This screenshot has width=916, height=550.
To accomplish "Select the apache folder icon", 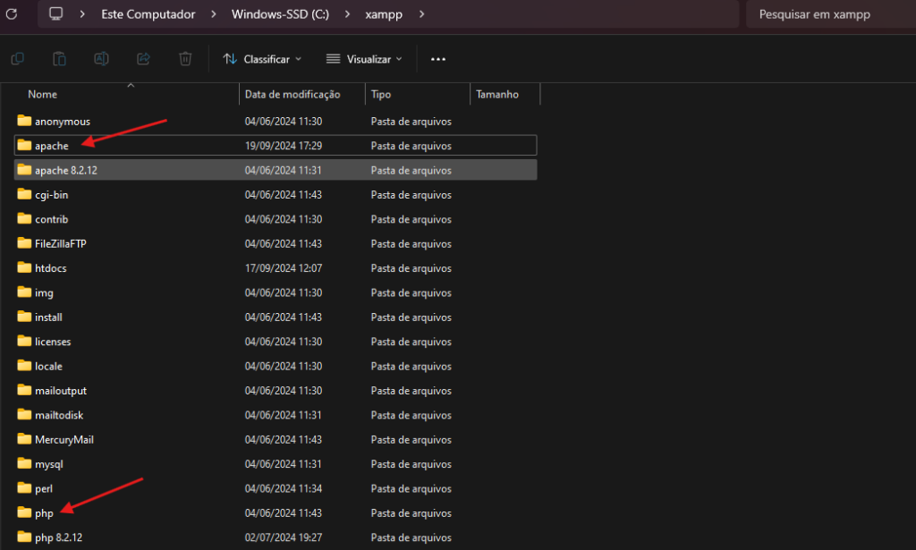I will (24, 146).
